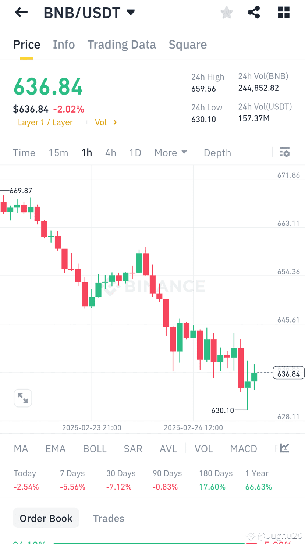Share the BNB/USDT chart
Image resolution: width=305 pixels, height=544 pixels.
[253, 12]
